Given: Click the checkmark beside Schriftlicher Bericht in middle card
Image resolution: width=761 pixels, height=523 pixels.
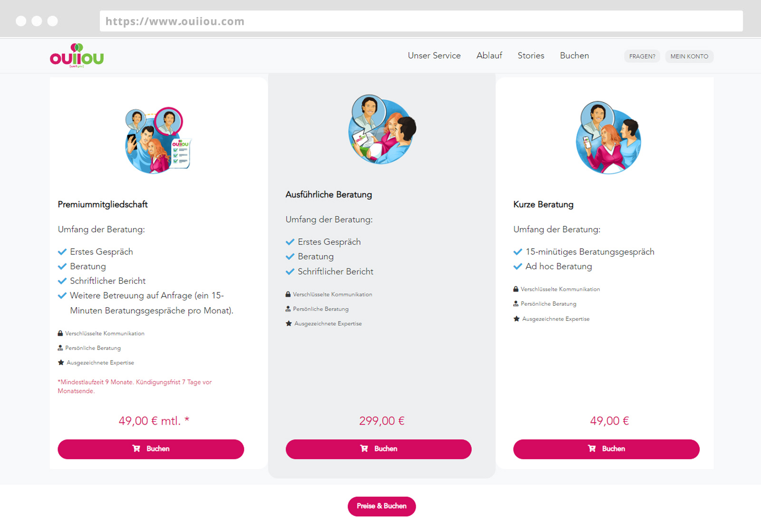Looking at the screenshot, I should [290, 271].
